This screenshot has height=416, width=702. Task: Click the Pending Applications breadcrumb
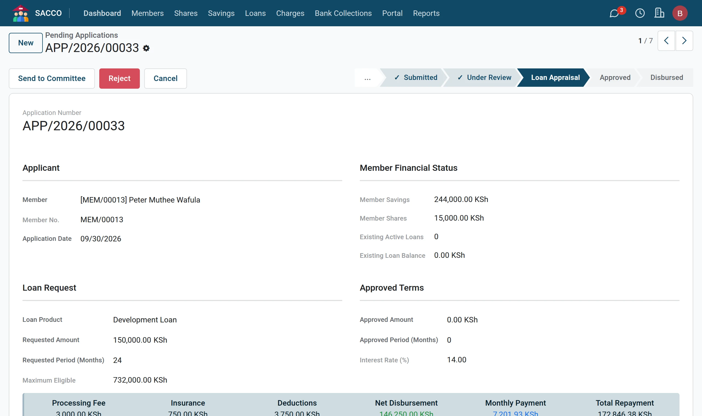point(81,35)
